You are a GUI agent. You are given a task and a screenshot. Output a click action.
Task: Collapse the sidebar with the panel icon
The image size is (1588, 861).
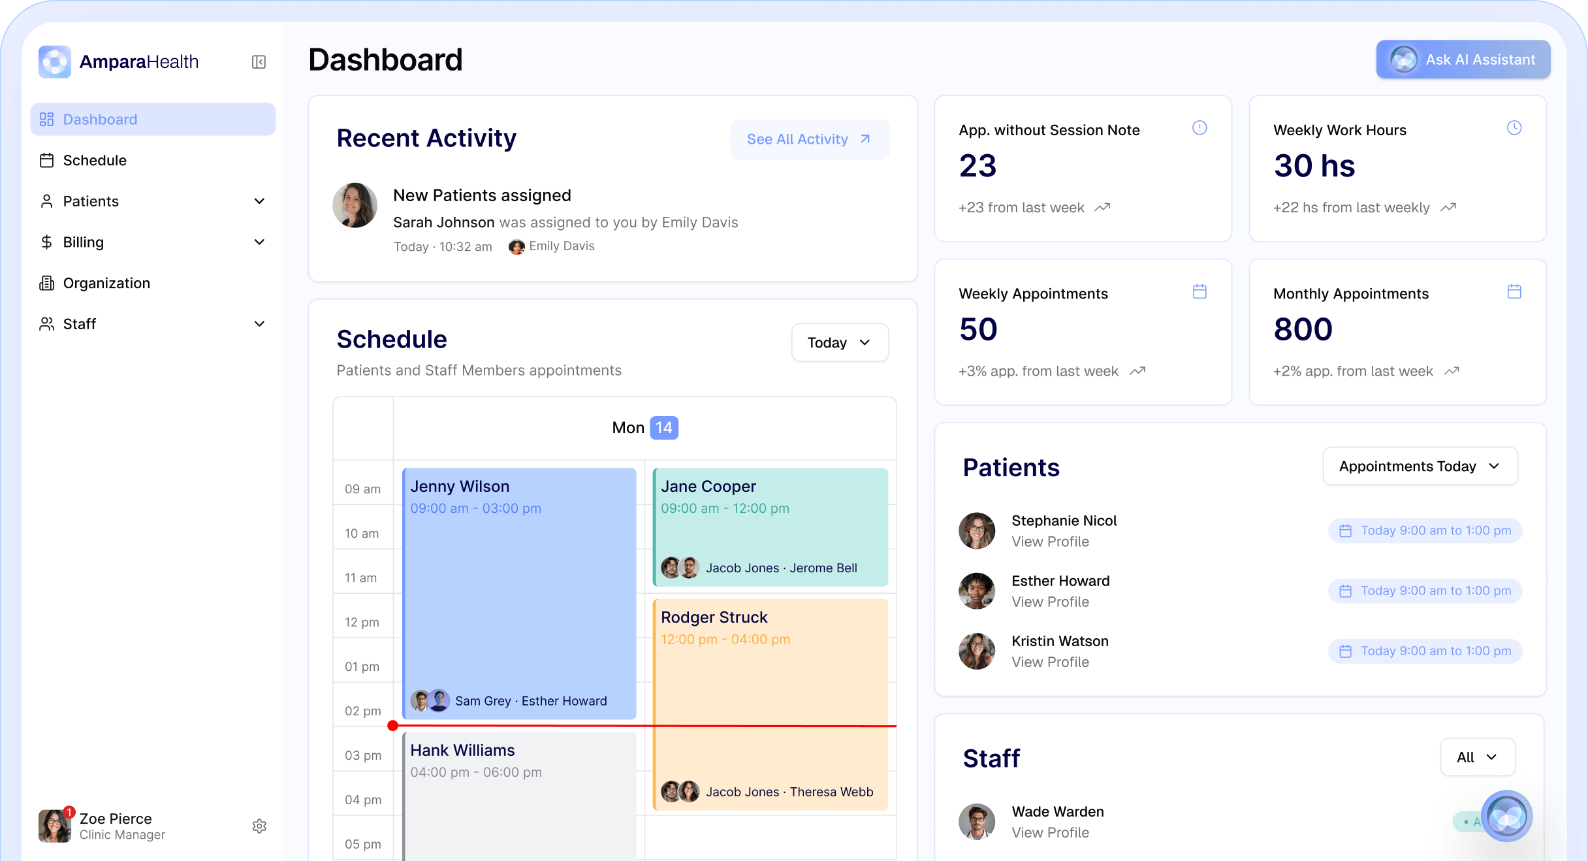click(259, 62)
